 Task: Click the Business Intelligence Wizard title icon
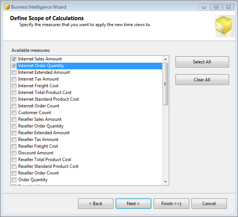(7, 7)
